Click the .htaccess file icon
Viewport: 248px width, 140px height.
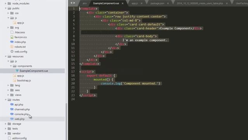click(x=12, y=32)
